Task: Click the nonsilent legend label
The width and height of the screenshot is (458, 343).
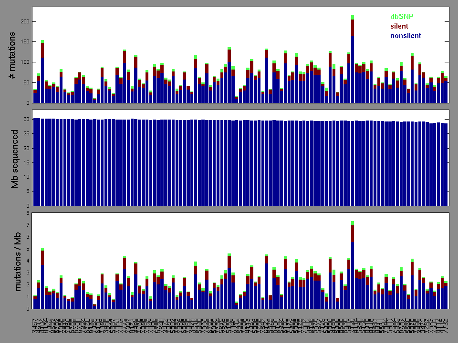Action: 406,36
